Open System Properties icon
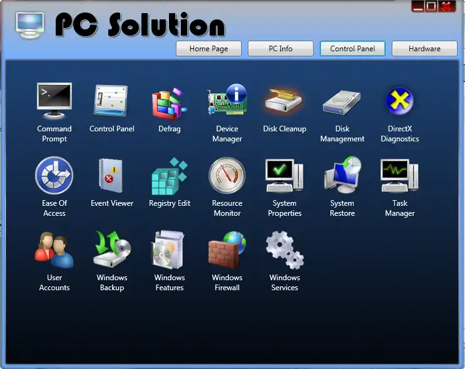The height and width of the screenshot is (369, 465). (284, 176)
